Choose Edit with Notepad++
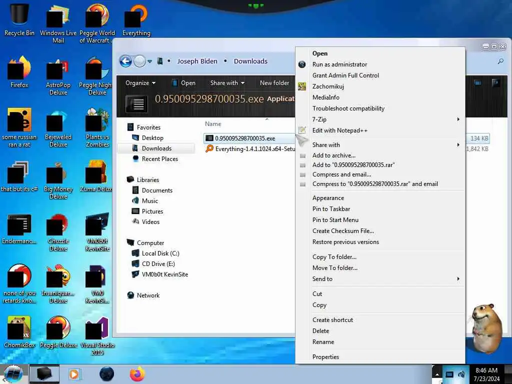This screenshot has width=512, height=384. (x=380, y=130)
